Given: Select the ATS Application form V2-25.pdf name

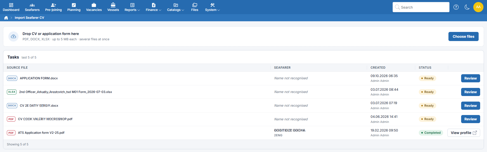Looking at the screenshot, I should [41, 133].
